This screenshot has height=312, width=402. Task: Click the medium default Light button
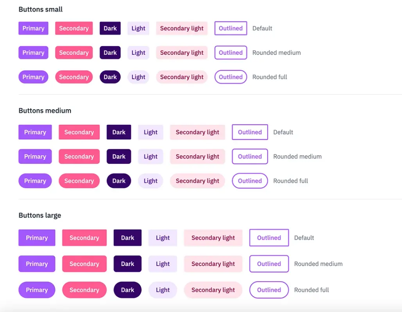click(x=150, y=132)
